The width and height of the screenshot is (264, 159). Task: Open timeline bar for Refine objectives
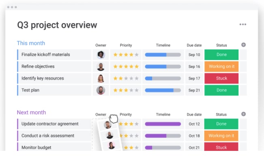pyautogui.click(x=163, y=67)
